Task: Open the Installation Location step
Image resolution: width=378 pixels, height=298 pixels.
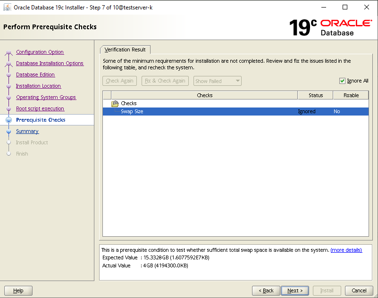Action: click(x=38, y=86)
